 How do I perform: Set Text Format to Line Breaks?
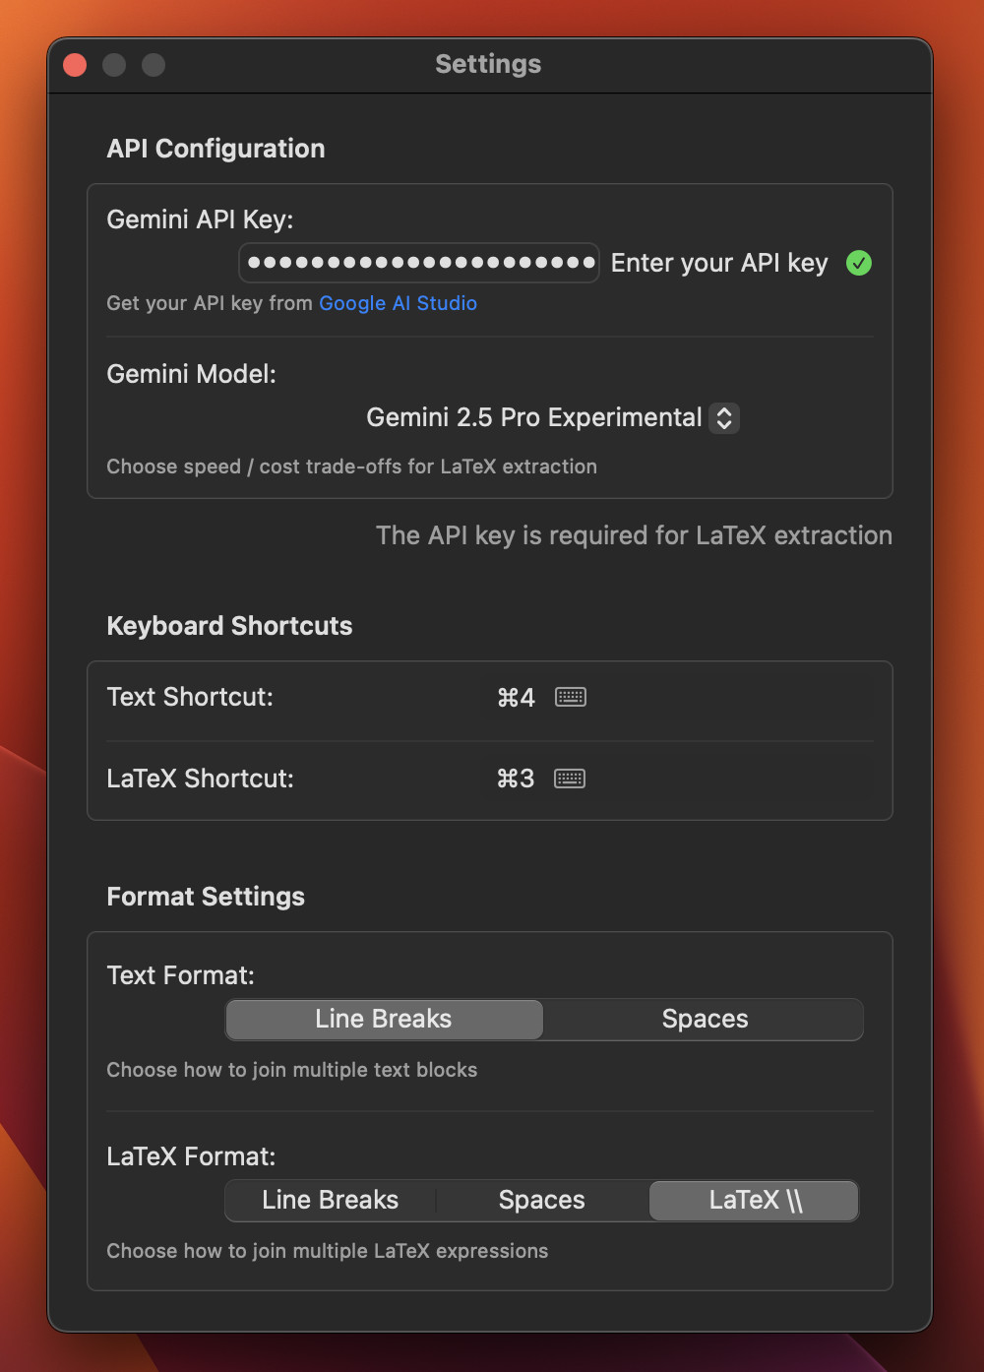384,1019
